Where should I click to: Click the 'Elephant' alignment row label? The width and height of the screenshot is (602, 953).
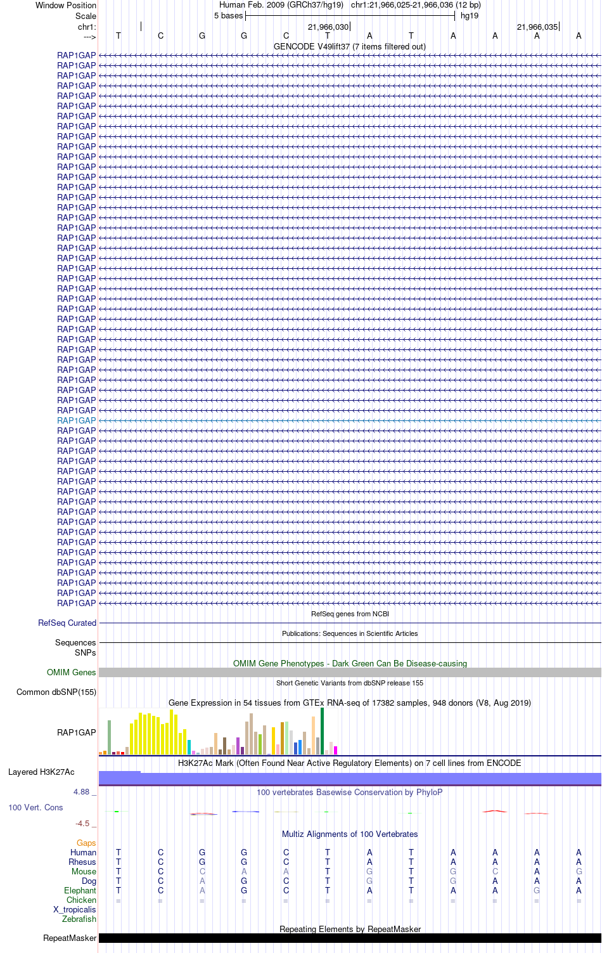(x=80, y=890)
